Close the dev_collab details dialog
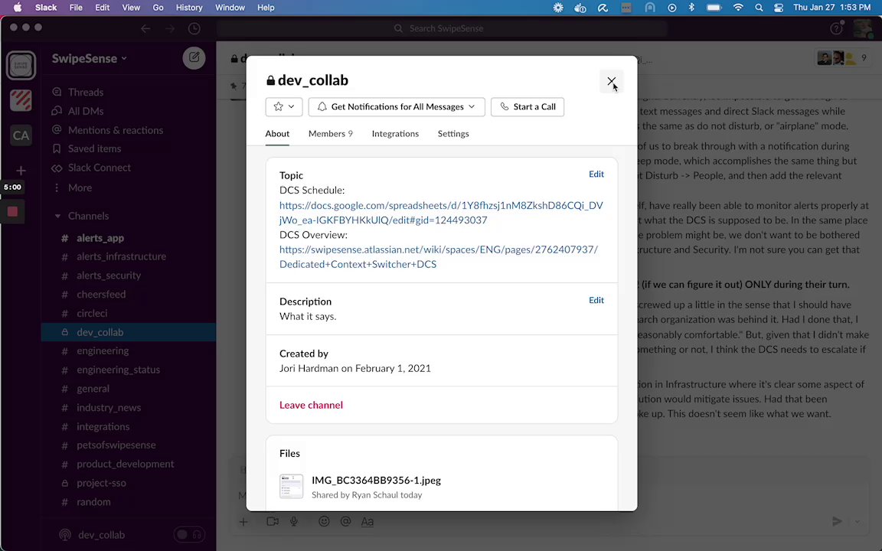Screen dimensions: 882x551 pyautogui.click(x=611, y=82)
